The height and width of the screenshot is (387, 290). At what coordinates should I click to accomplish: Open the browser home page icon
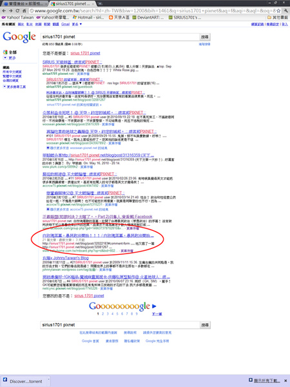[24, 11]
